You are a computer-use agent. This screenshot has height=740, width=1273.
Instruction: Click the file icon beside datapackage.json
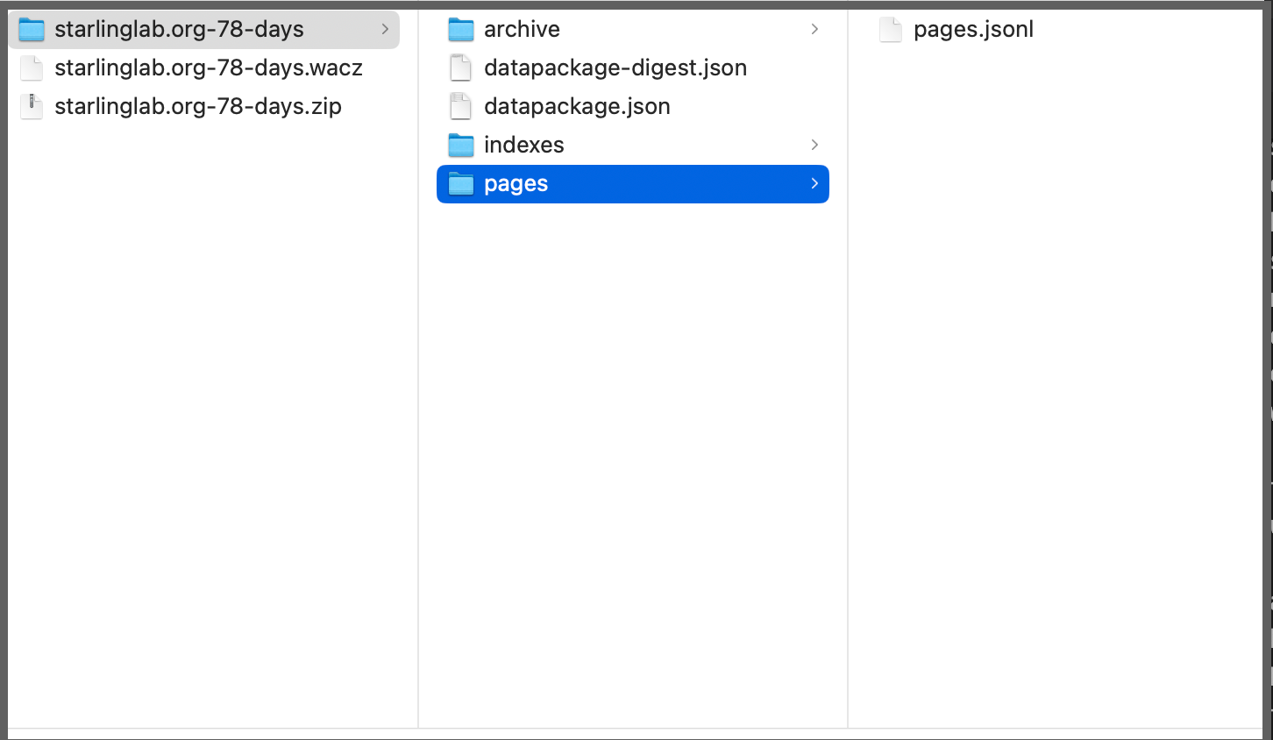coord(460,106)
